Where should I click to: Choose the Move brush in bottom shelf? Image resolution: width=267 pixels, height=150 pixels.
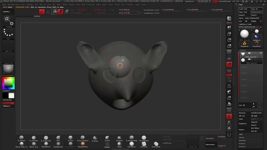tap(58, 138)
